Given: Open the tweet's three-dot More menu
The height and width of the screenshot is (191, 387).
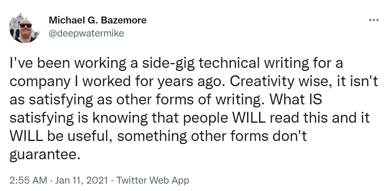Looking at the screenshot, I should (x=373, y=20).
